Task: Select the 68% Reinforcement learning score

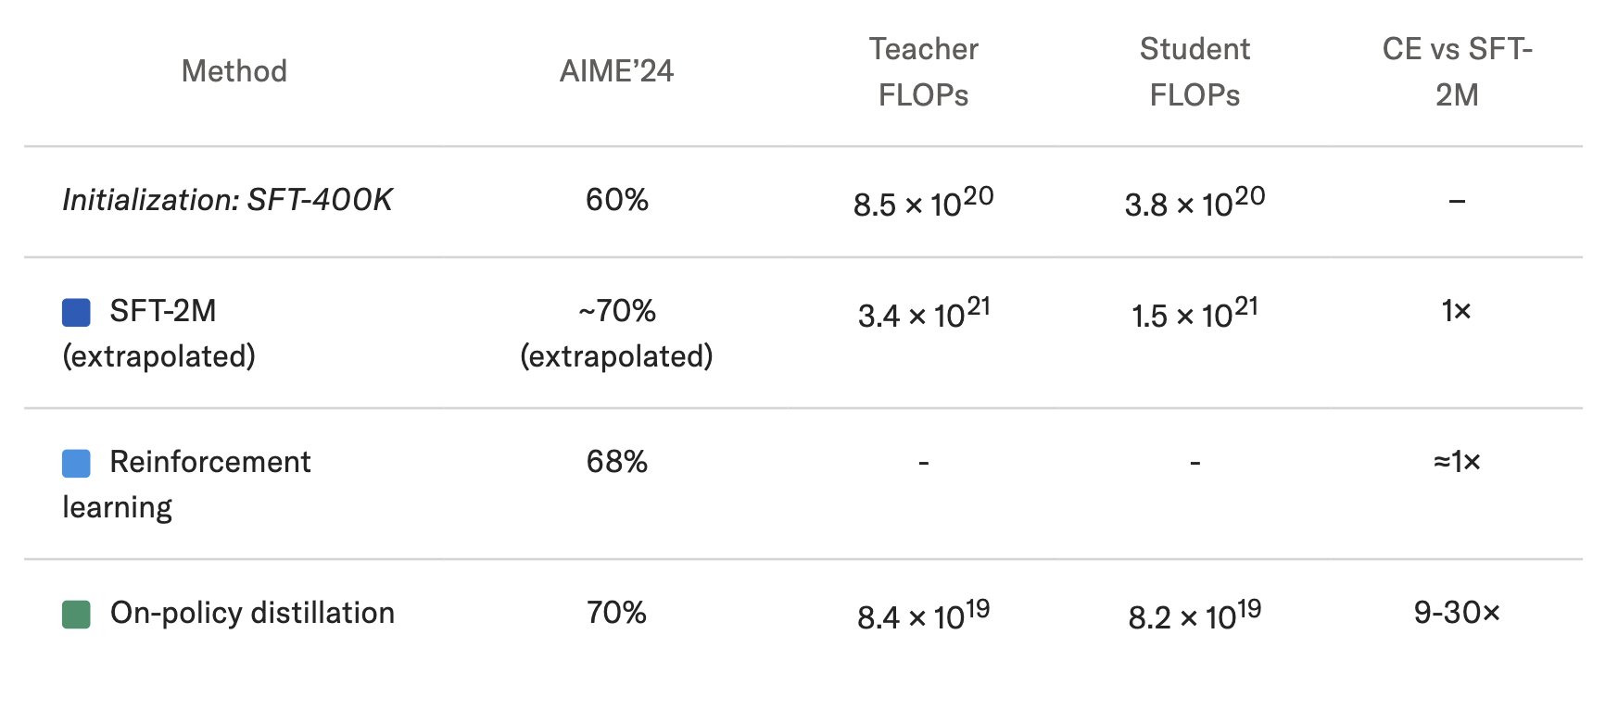Action: click(617, 462)
